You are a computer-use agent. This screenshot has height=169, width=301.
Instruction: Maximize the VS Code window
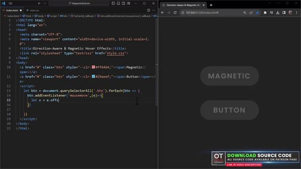(x=144, y=3)
